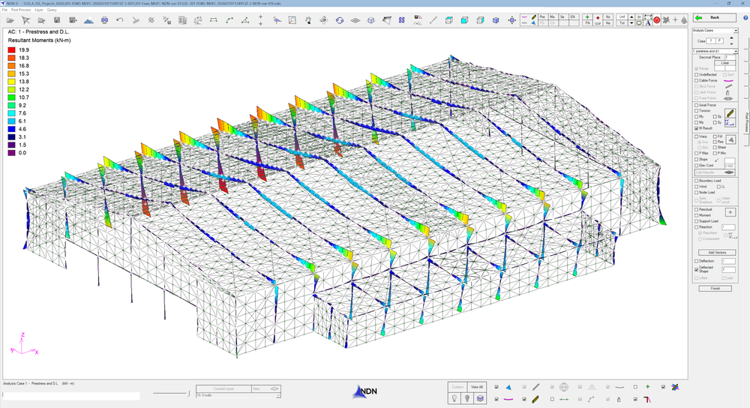
Task: Toggle the Warp checkbox
Action: pyautogui.click(x=697, y=136)
